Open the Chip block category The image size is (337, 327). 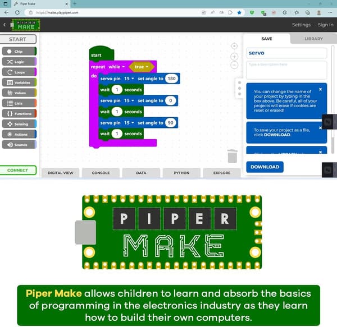point(19,52)
